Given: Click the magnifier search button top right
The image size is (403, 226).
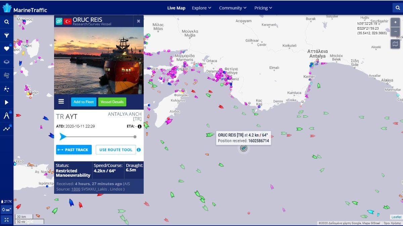Looking at the screenshot, I should (x=397, y=8).
